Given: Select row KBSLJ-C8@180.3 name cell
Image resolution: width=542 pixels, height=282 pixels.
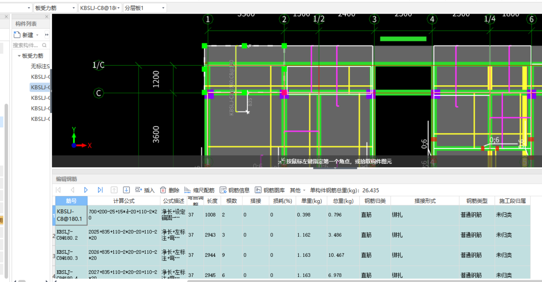Looking at the screenshot, I should click(x=71, y=255).
